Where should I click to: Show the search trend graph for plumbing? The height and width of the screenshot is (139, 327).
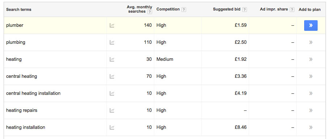click(112, 42)
